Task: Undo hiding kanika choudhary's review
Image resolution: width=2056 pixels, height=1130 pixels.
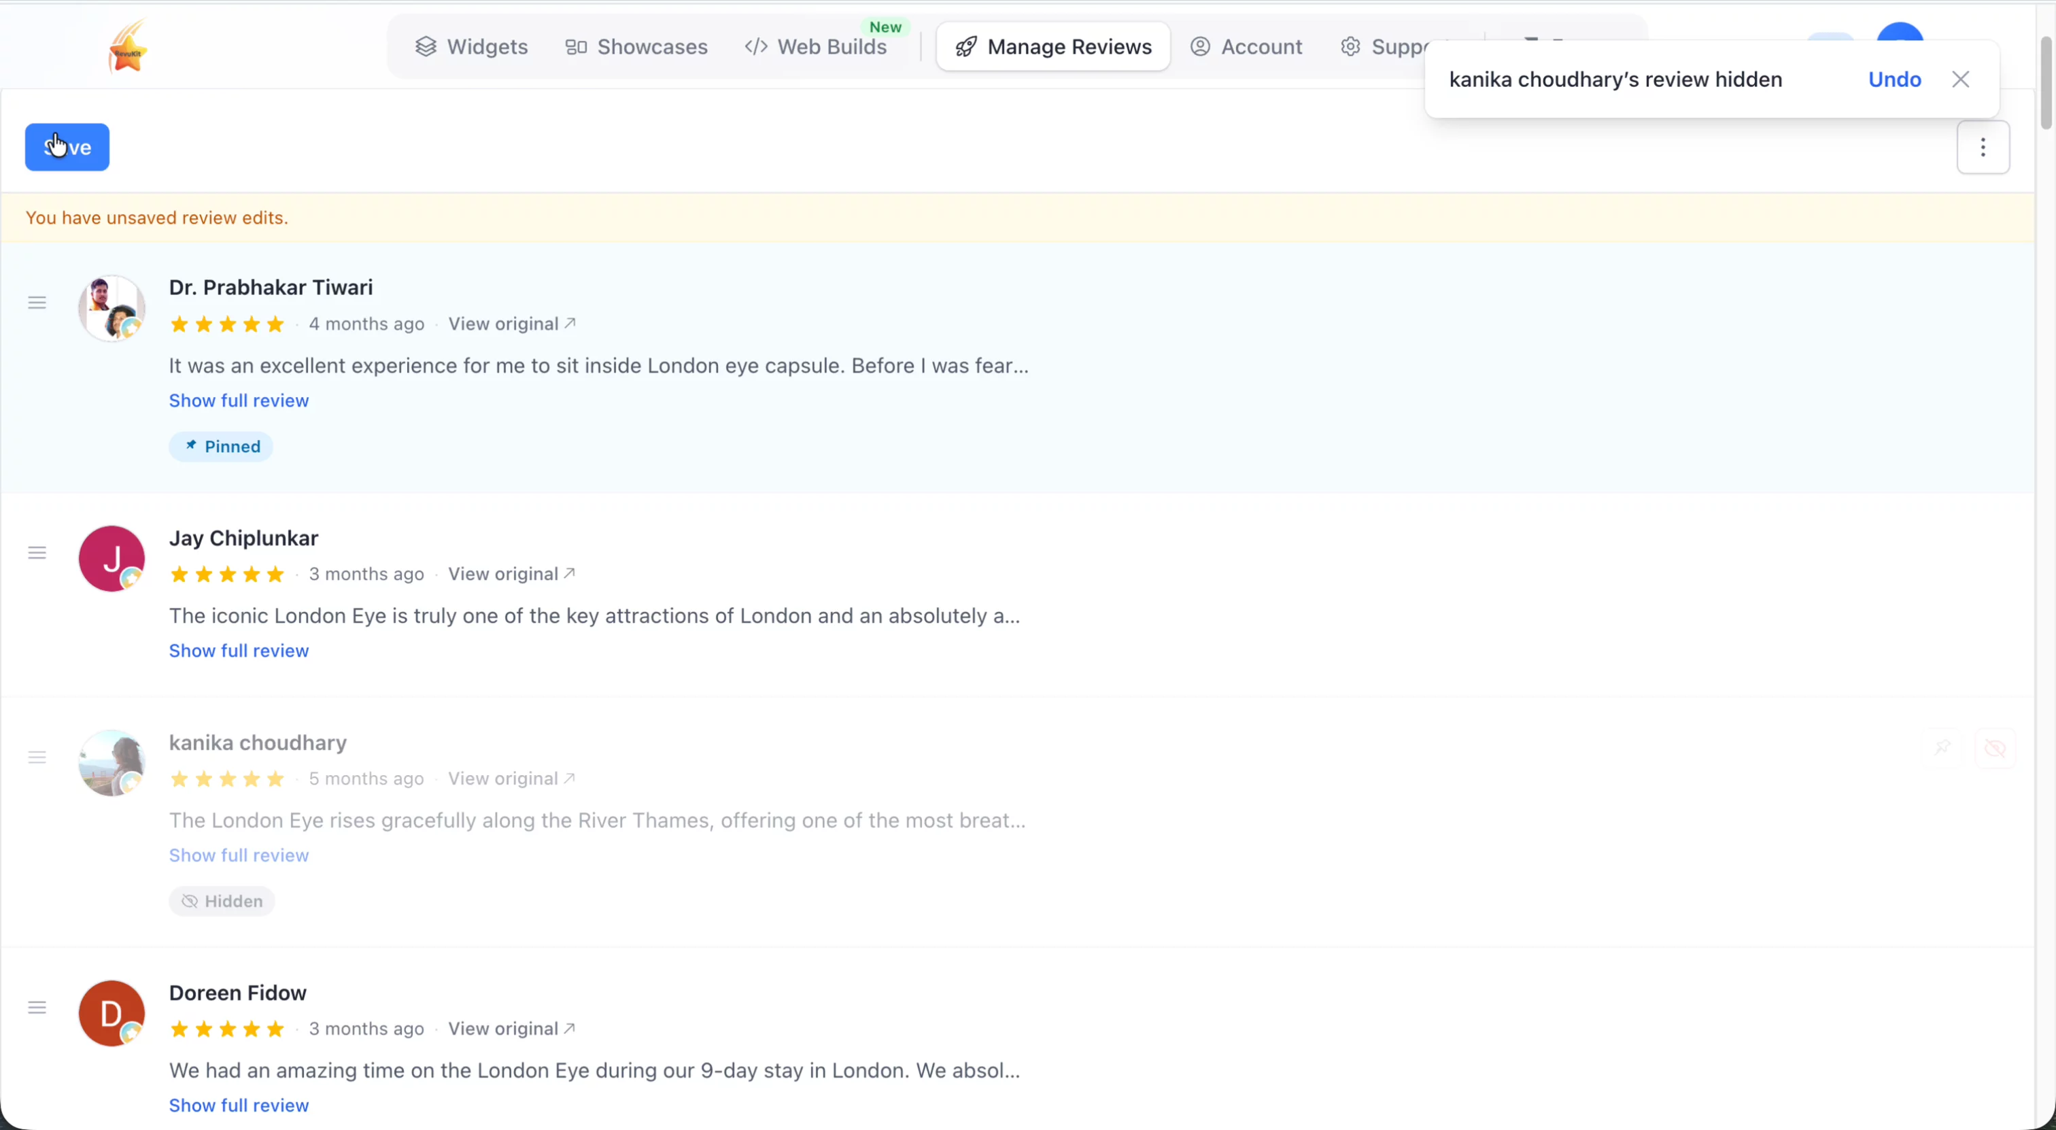Action: click(x=1894, y=79)
